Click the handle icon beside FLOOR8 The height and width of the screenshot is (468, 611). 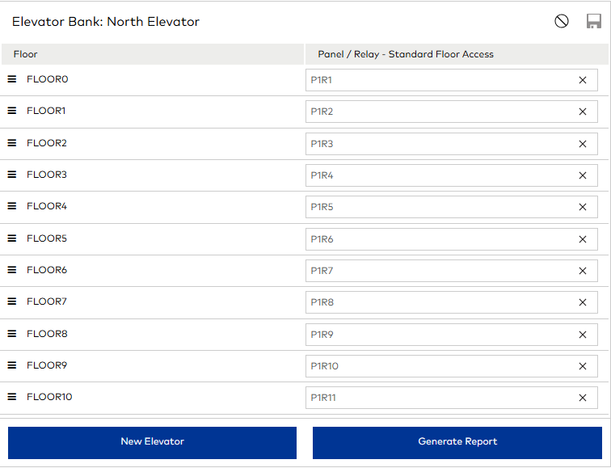12,334
